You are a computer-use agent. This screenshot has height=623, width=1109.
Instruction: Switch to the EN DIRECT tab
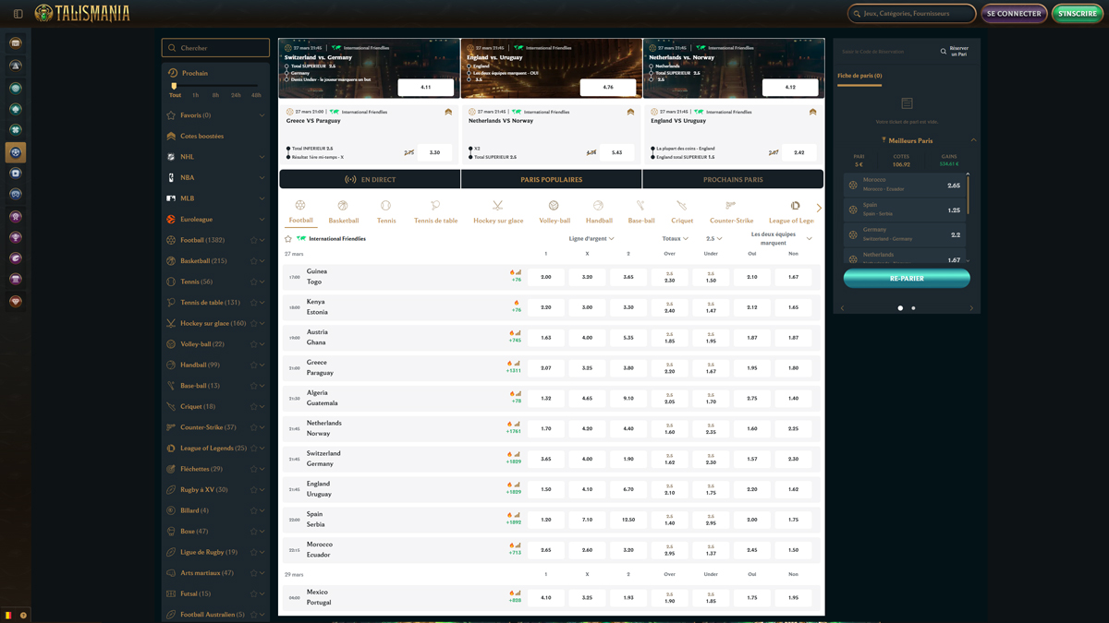click(x=370, y=180)
